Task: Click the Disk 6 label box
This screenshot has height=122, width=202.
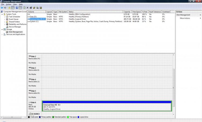Action: click(34, 106)
